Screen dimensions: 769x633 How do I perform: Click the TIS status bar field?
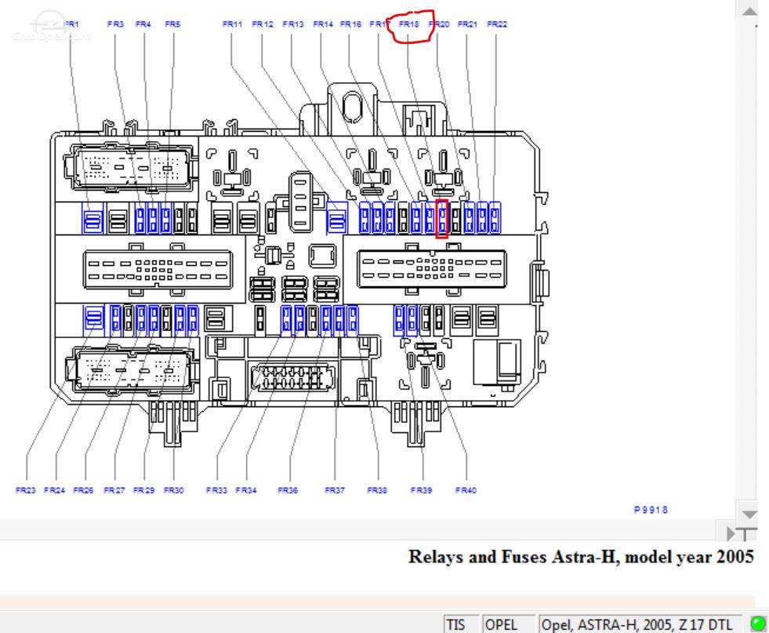click(x=461, y=624)
